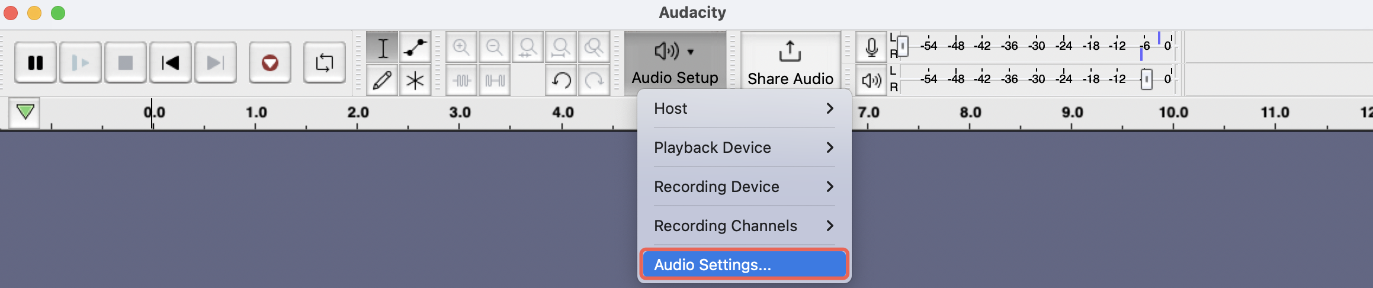The height and width of the screenshot is (288, 1373).
Task: Click the playback level slider handle
Action: pos(1146,79)
